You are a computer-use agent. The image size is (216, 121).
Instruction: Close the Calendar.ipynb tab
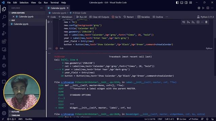click(x=67, y=8)
